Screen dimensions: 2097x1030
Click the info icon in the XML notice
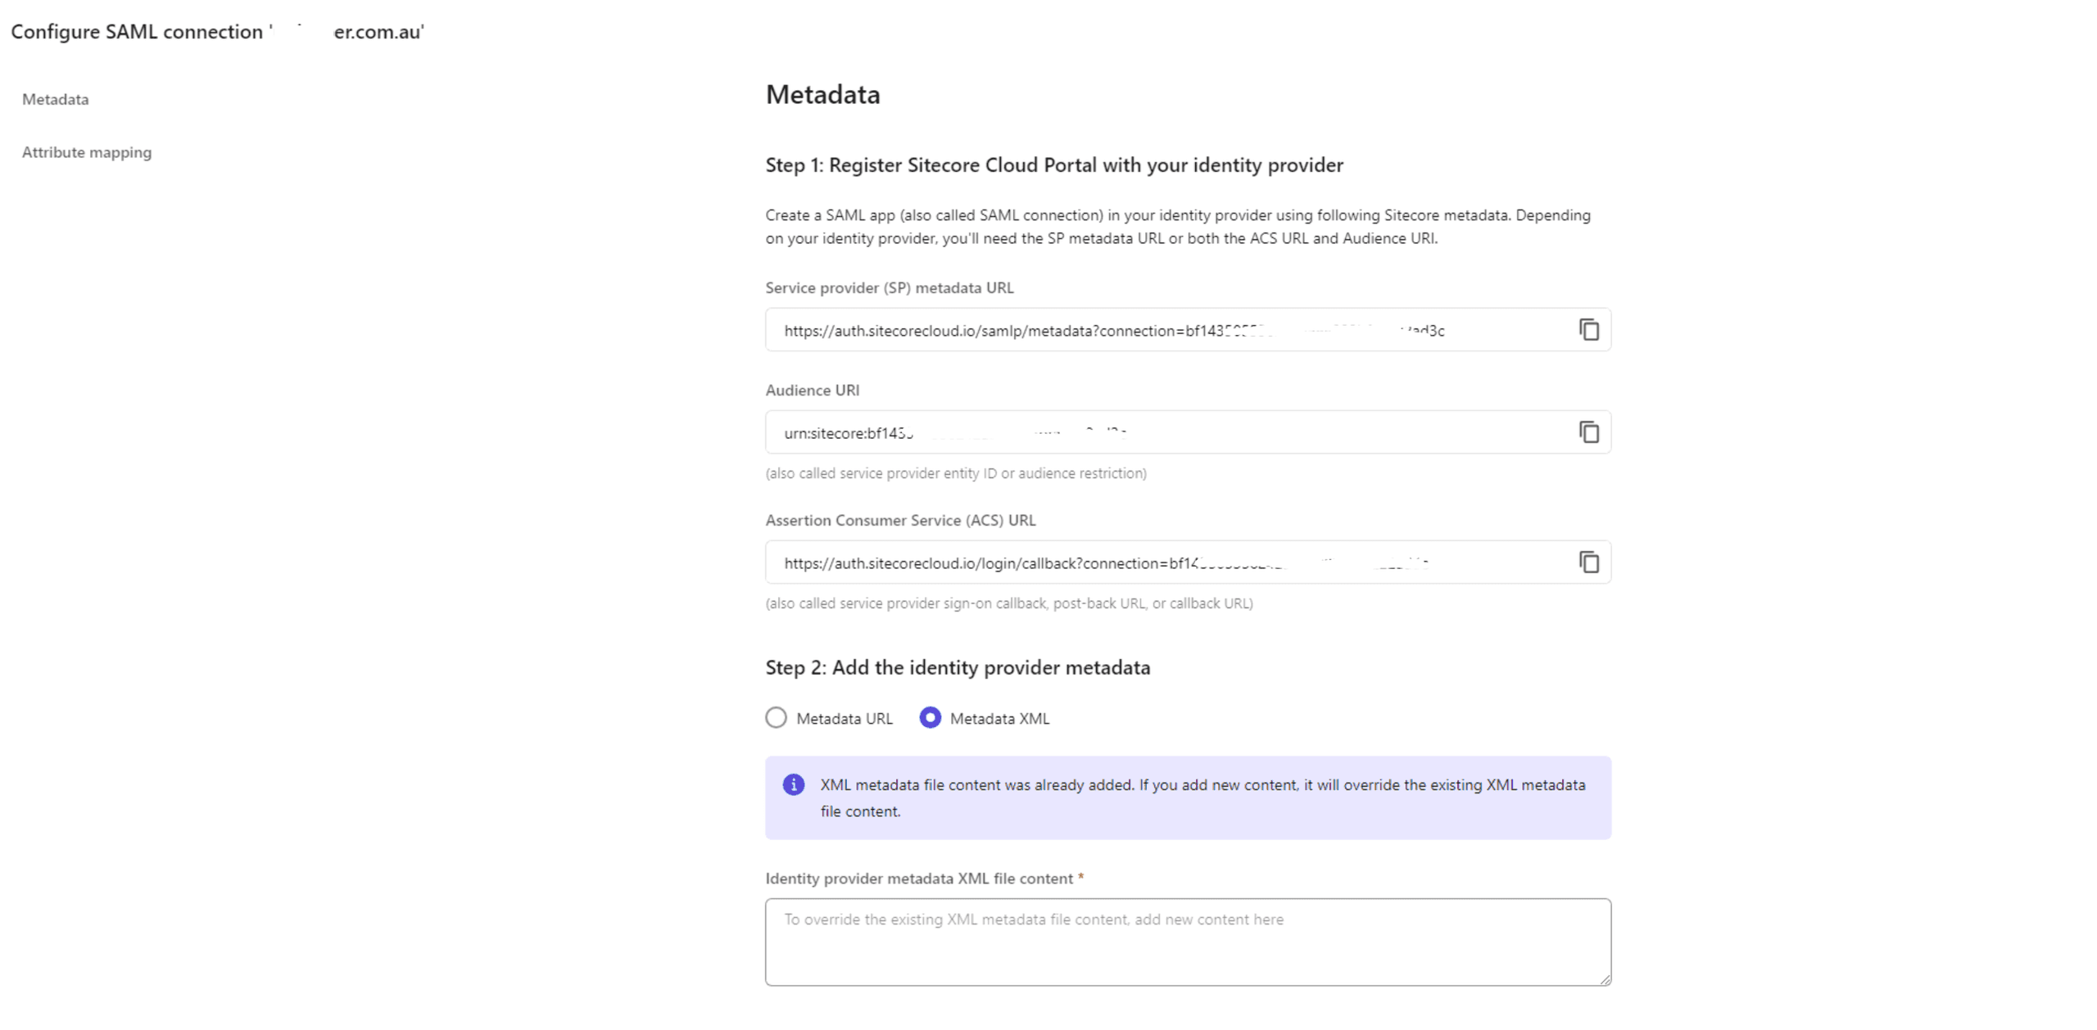click(x=793, y=784)
